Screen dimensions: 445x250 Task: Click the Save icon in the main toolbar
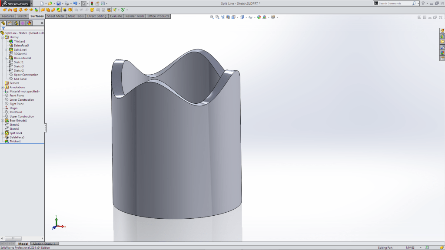point(58,3)
